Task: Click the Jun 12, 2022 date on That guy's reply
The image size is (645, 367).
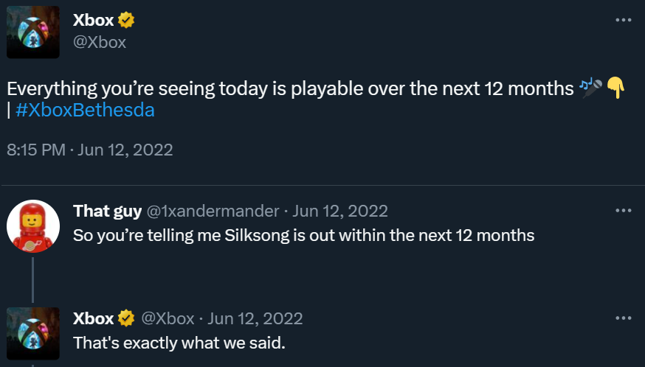Action: click(340, 212)
